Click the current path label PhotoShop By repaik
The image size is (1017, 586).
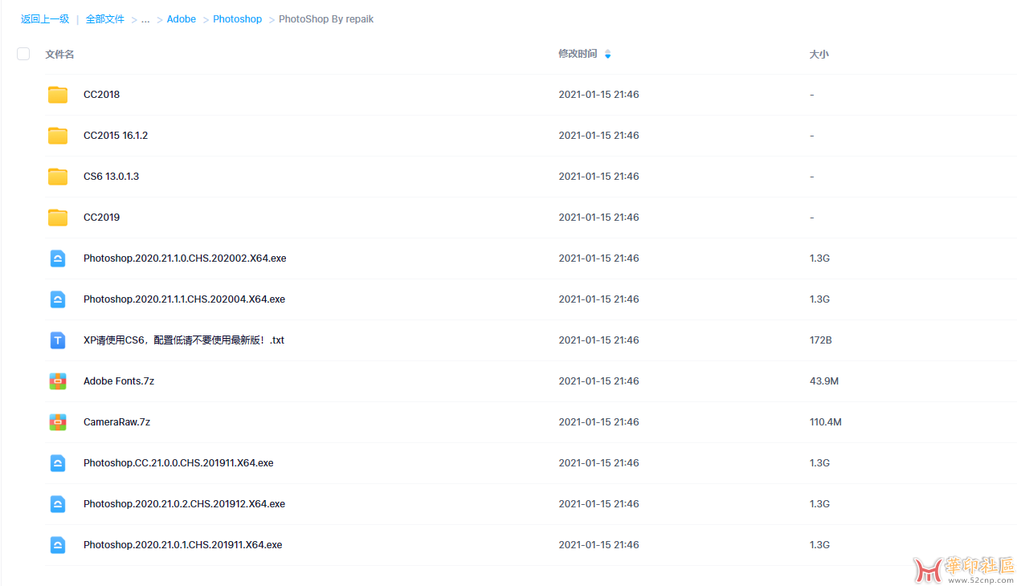(326, 19)
